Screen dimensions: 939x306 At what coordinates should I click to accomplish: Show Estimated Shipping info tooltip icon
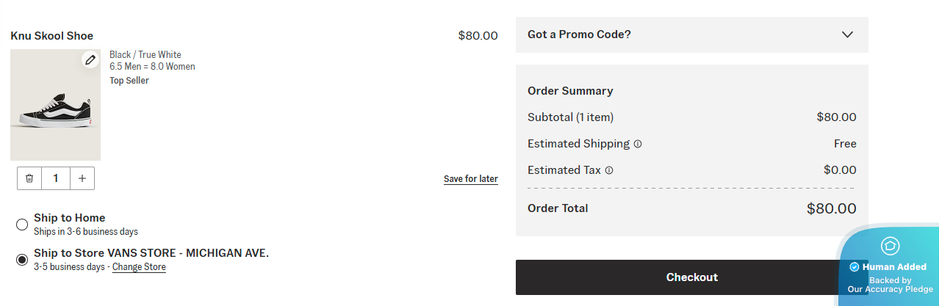(638, 144)
